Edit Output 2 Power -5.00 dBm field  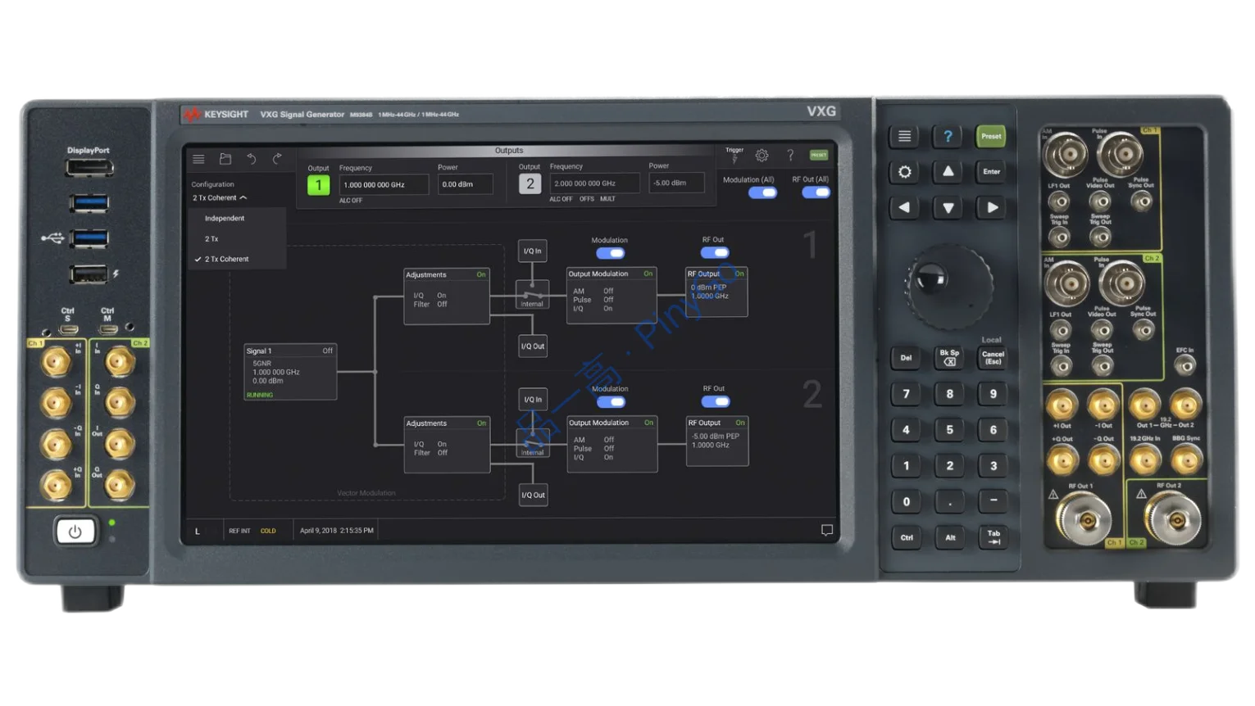pos(676,183)
